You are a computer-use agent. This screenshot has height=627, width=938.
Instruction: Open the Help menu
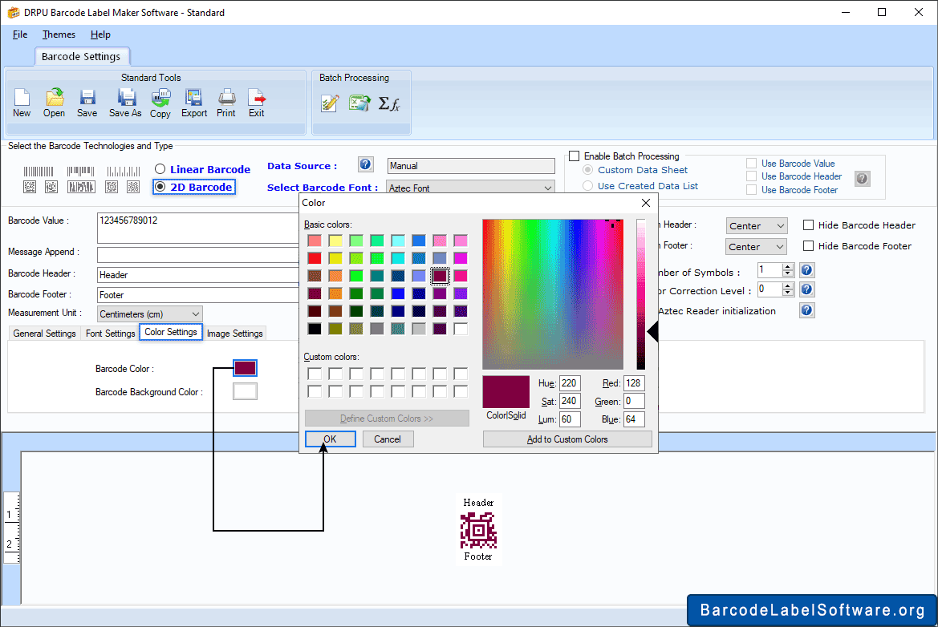click(100, 34)
